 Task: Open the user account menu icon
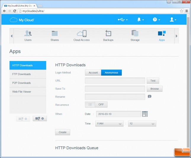[173, 19]
